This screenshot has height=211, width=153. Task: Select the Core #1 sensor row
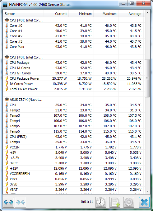point(73,31)
